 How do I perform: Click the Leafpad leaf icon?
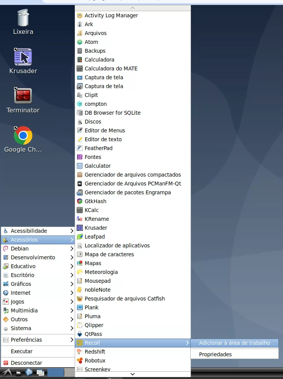click(x=80, y=237)
